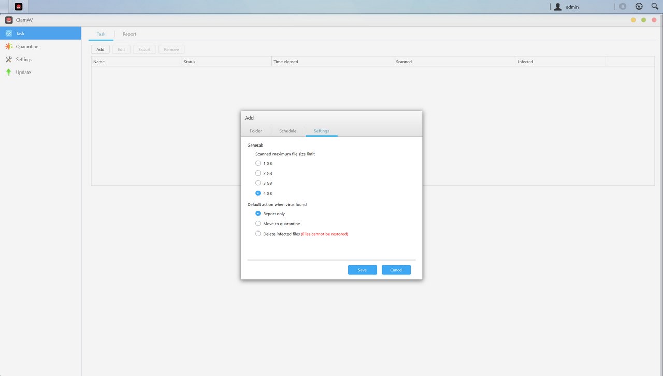Screen dimensions: 663x376
Task: Choose Delete infected files action
Action: click(x=258, y=234)
